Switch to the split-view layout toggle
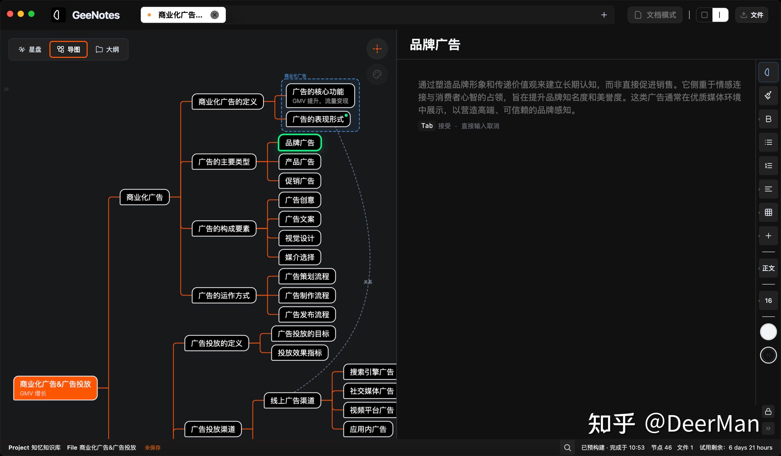The image size is (781, 456). 720,15
